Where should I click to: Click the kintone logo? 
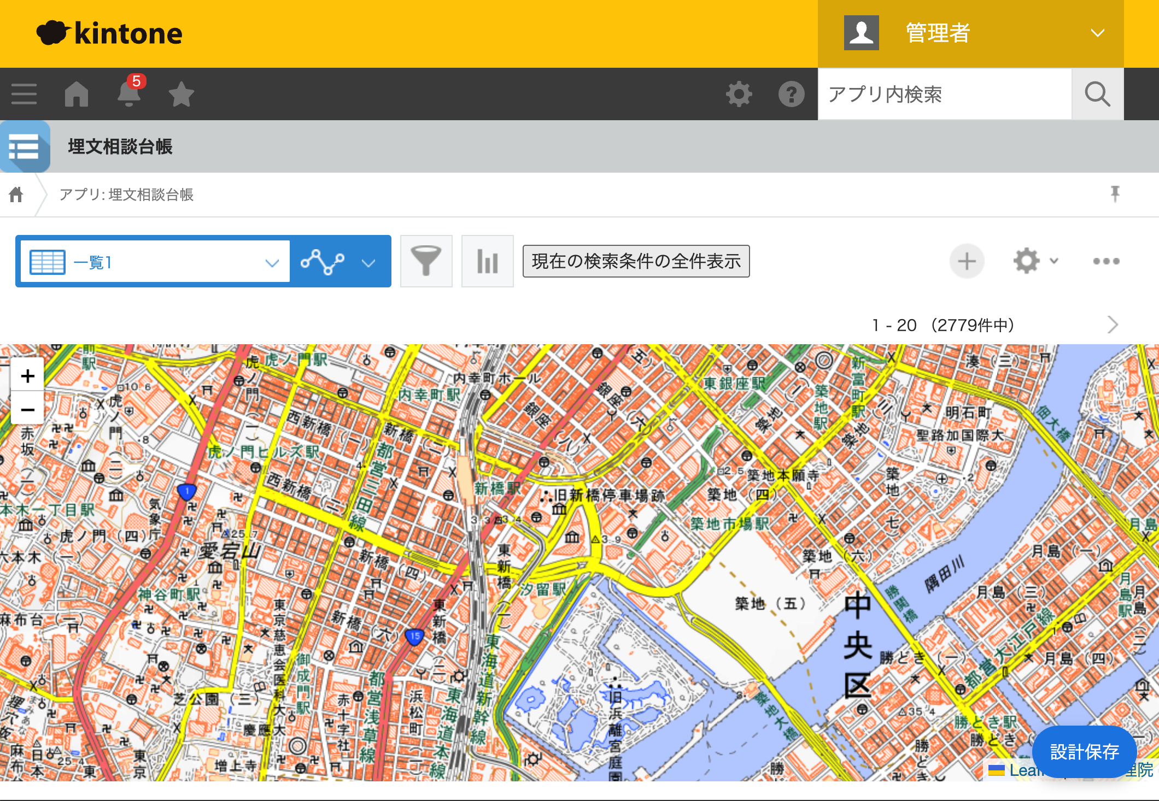109,33
